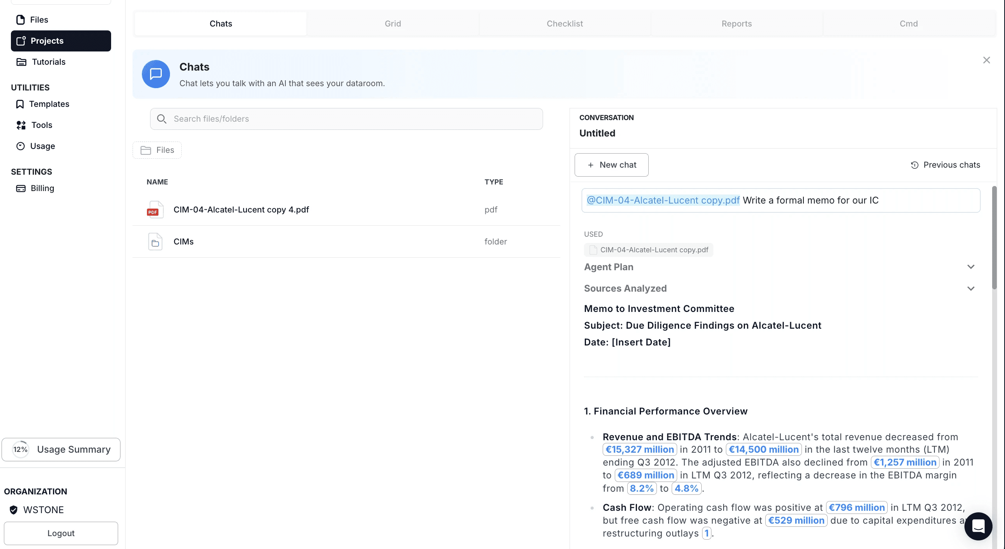Dismiss the Chats info banner
Image resolution: width=1005 pixels, height=549 pixels.
click(x=986, y=60)
